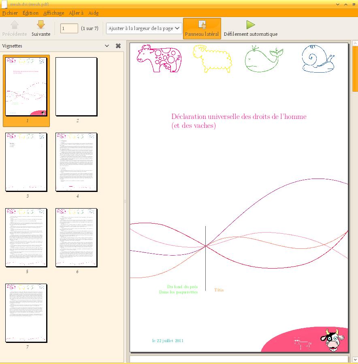Click the Suivante next page arrow
This screenshot has height=364, width=358.
pos(41,28)
